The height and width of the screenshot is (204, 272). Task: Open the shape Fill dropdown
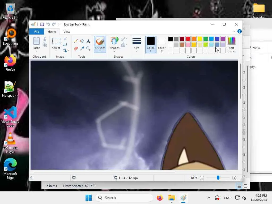(124, 45)
